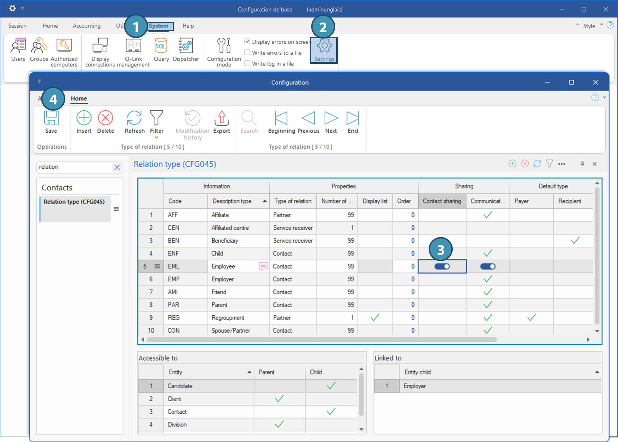Click the Insert record icon
The width and height of the screenshot is (618, 442).
pyautogui.click(x=84, y=118)
